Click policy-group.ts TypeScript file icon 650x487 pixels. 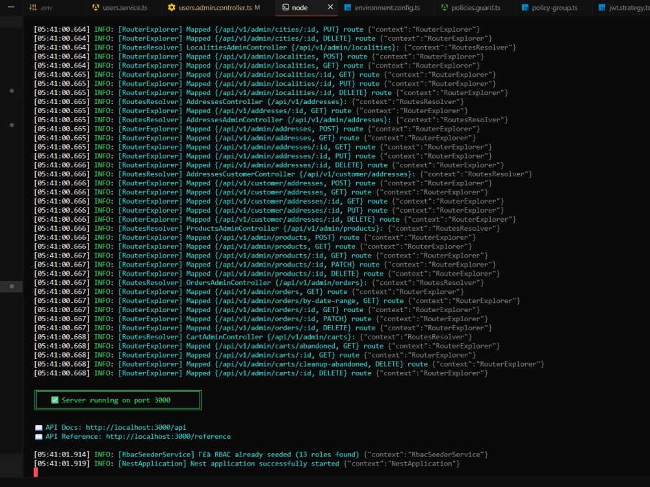525,7
